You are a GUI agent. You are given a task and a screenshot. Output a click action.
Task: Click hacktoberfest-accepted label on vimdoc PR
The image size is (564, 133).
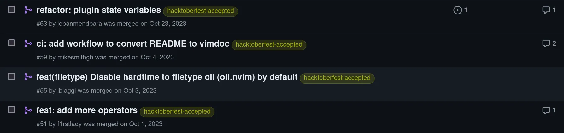click(269, 45)
